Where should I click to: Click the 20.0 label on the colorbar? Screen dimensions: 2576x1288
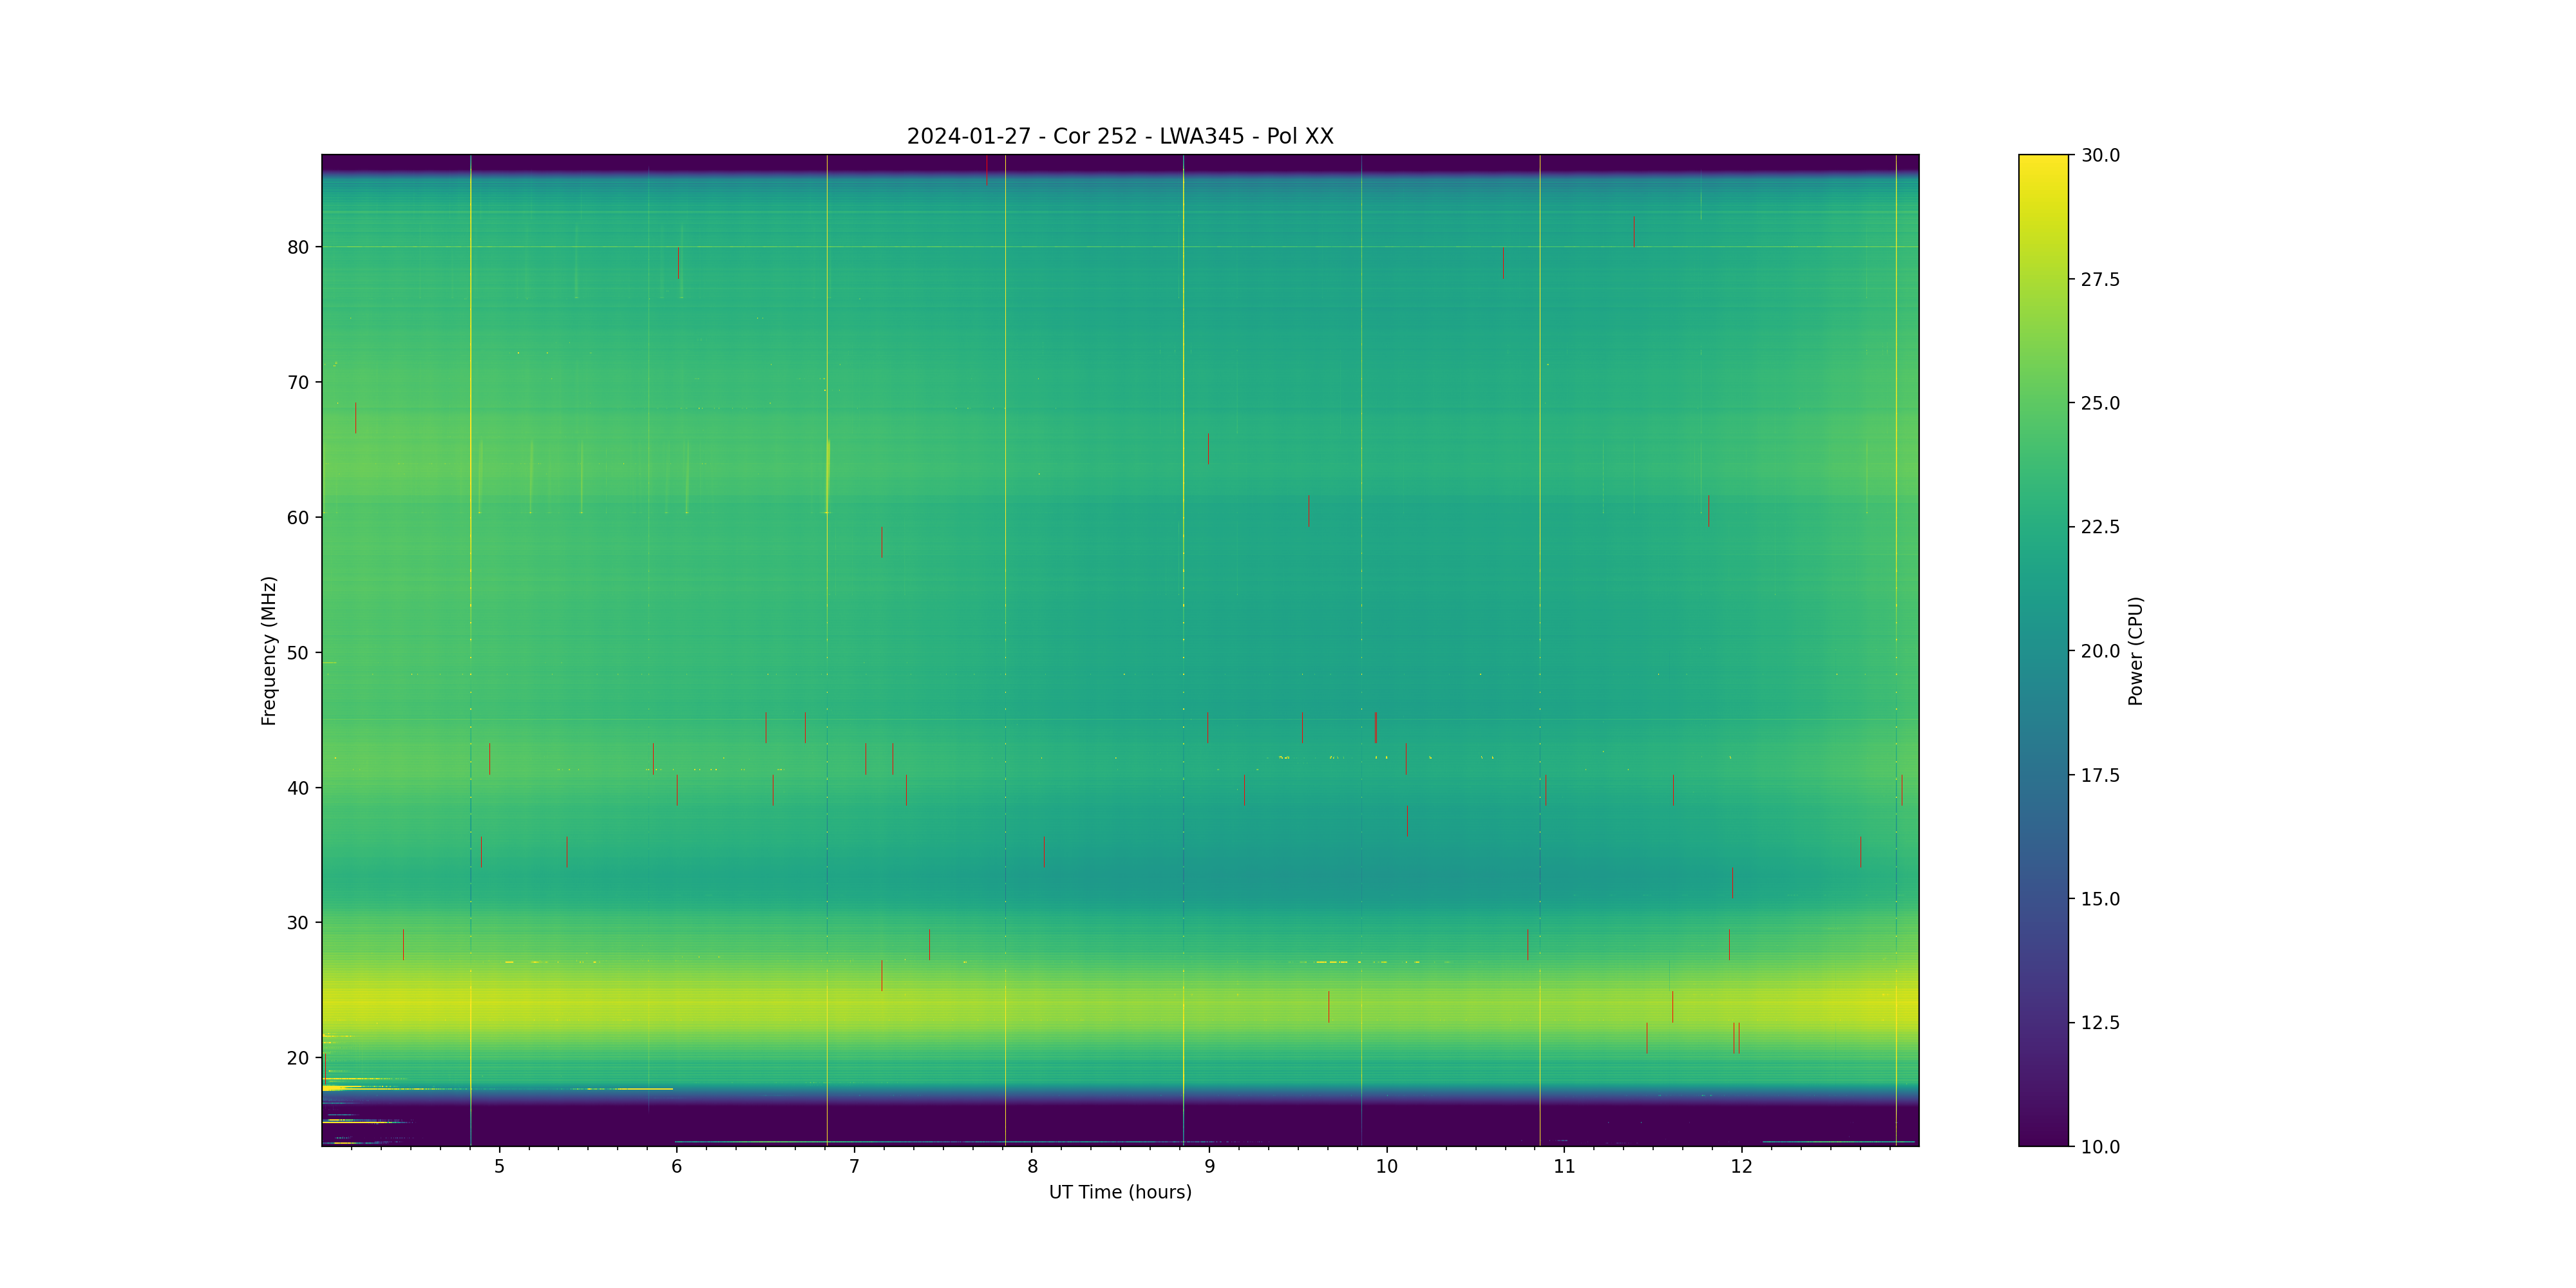point(2100,651)
